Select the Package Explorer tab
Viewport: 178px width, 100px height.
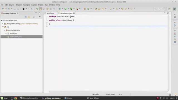(10, 13)
